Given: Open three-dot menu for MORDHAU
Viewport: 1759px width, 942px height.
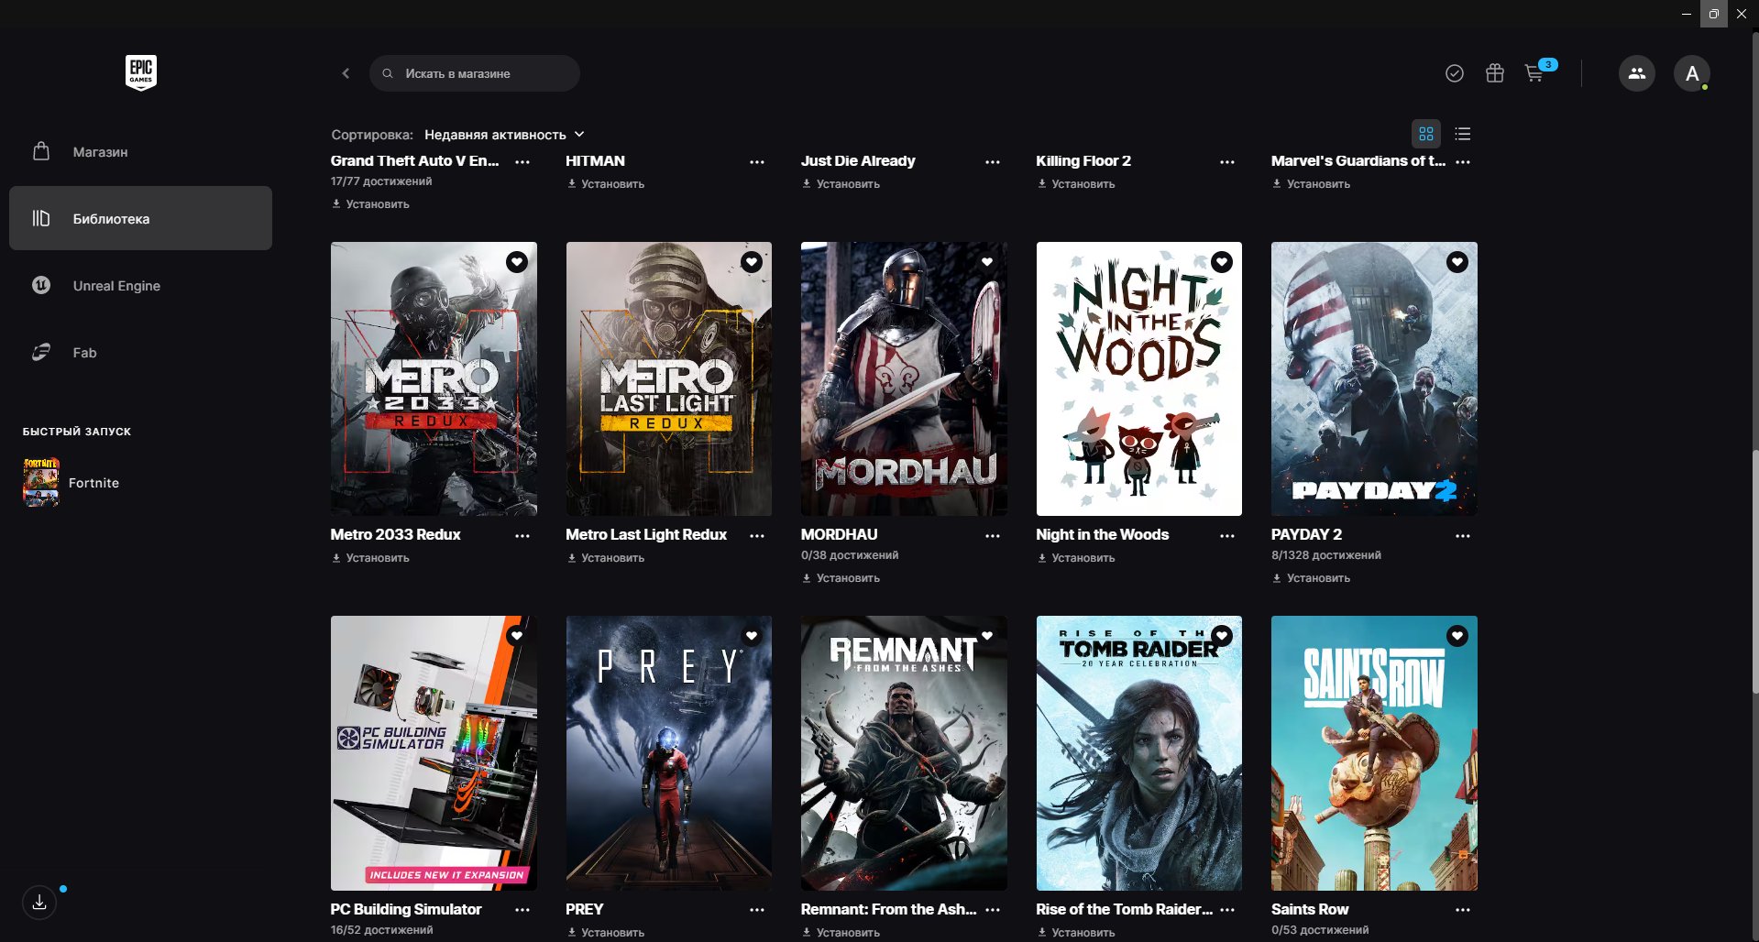Looking at the screenshot, I should click(992, 536).
